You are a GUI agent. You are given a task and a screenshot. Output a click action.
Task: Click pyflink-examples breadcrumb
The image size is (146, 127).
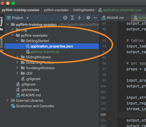[56, 10]
